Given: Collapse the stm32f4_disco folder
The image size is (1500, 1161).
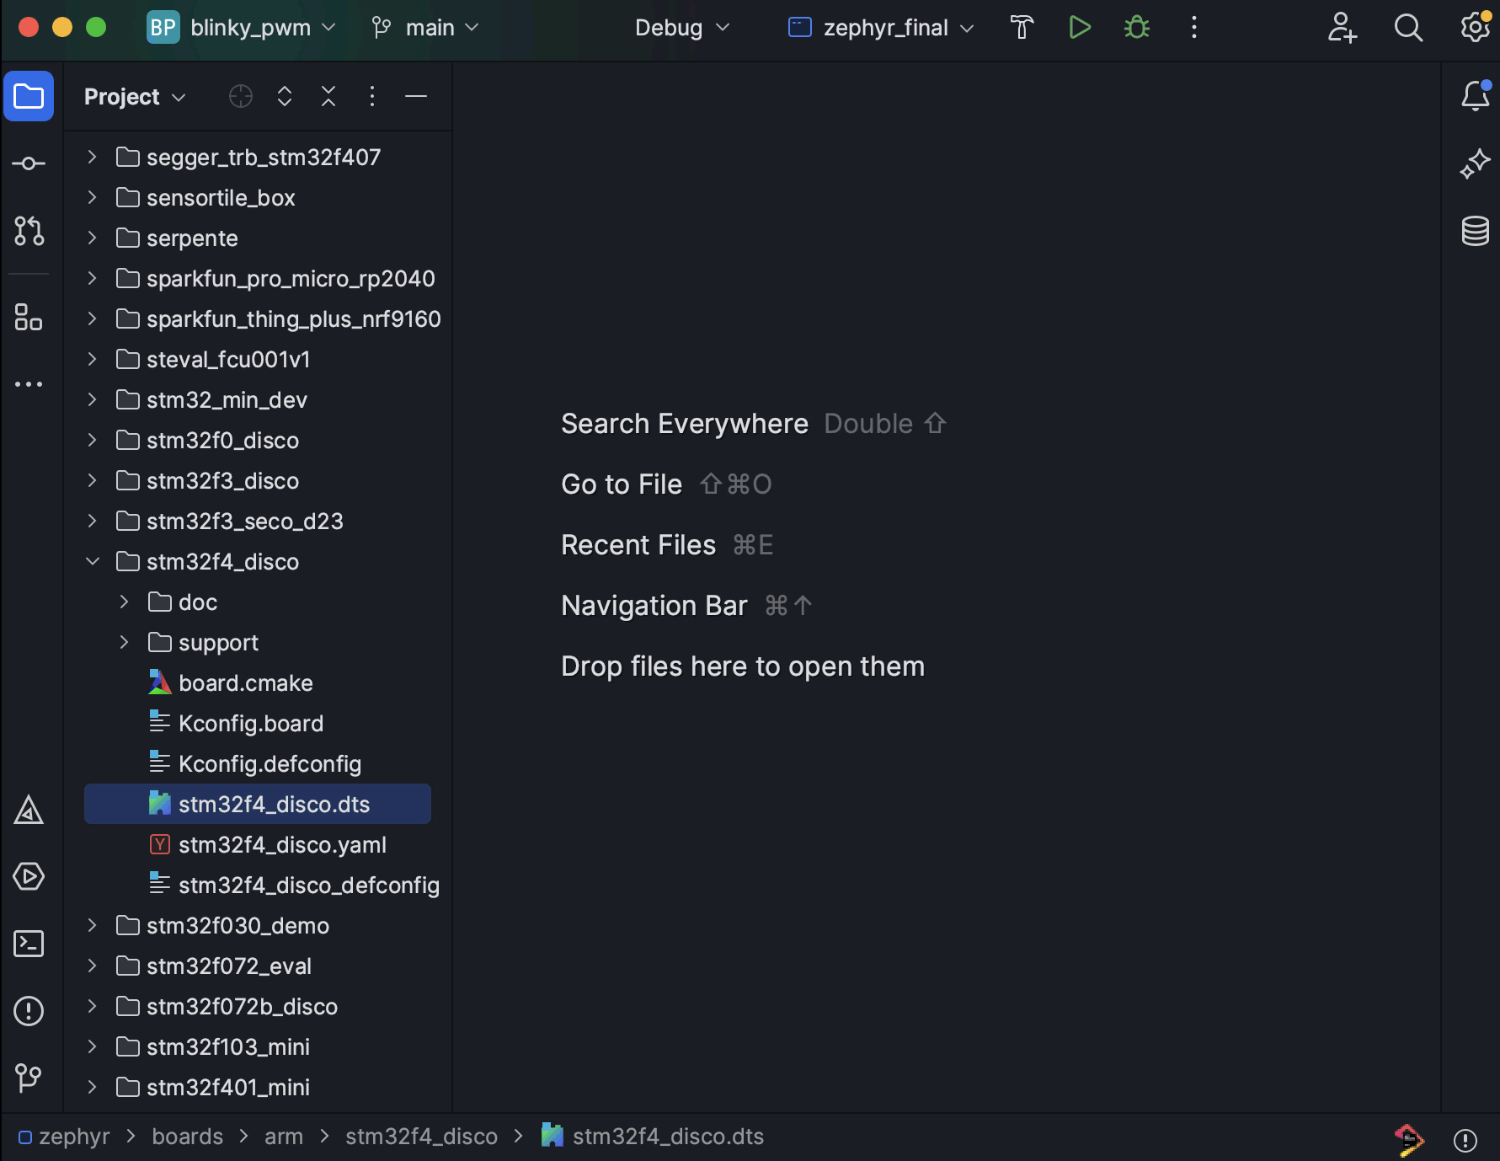Looking at the screenshot, I should pos(93,561).
